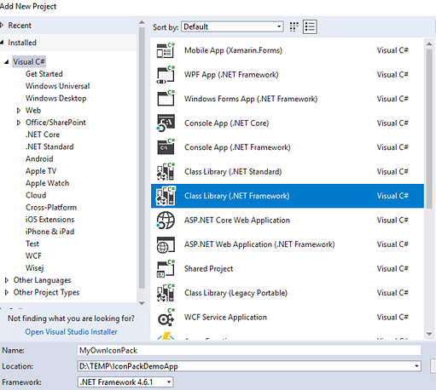Click the project Name input field
The height and width of the screenshot is (390, 436).
pyautogui.click(x=249, y=350)
